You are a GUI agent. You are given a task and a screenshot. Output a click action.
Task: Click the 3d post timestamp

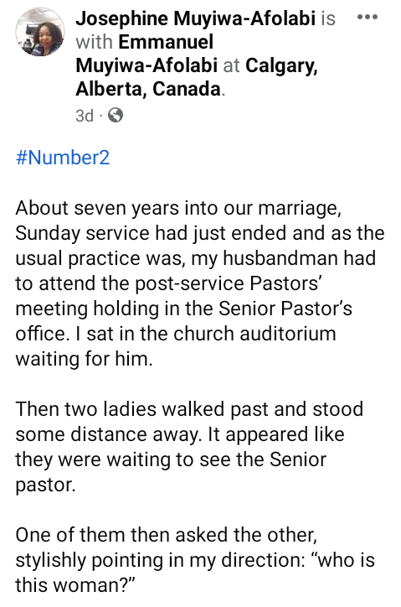click(85, 116)
